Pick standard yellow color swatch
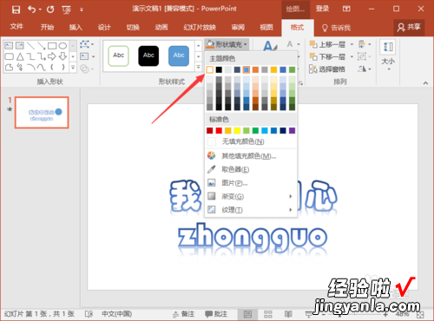The height and width of the screenshot is (321, 434). point(237,131)
